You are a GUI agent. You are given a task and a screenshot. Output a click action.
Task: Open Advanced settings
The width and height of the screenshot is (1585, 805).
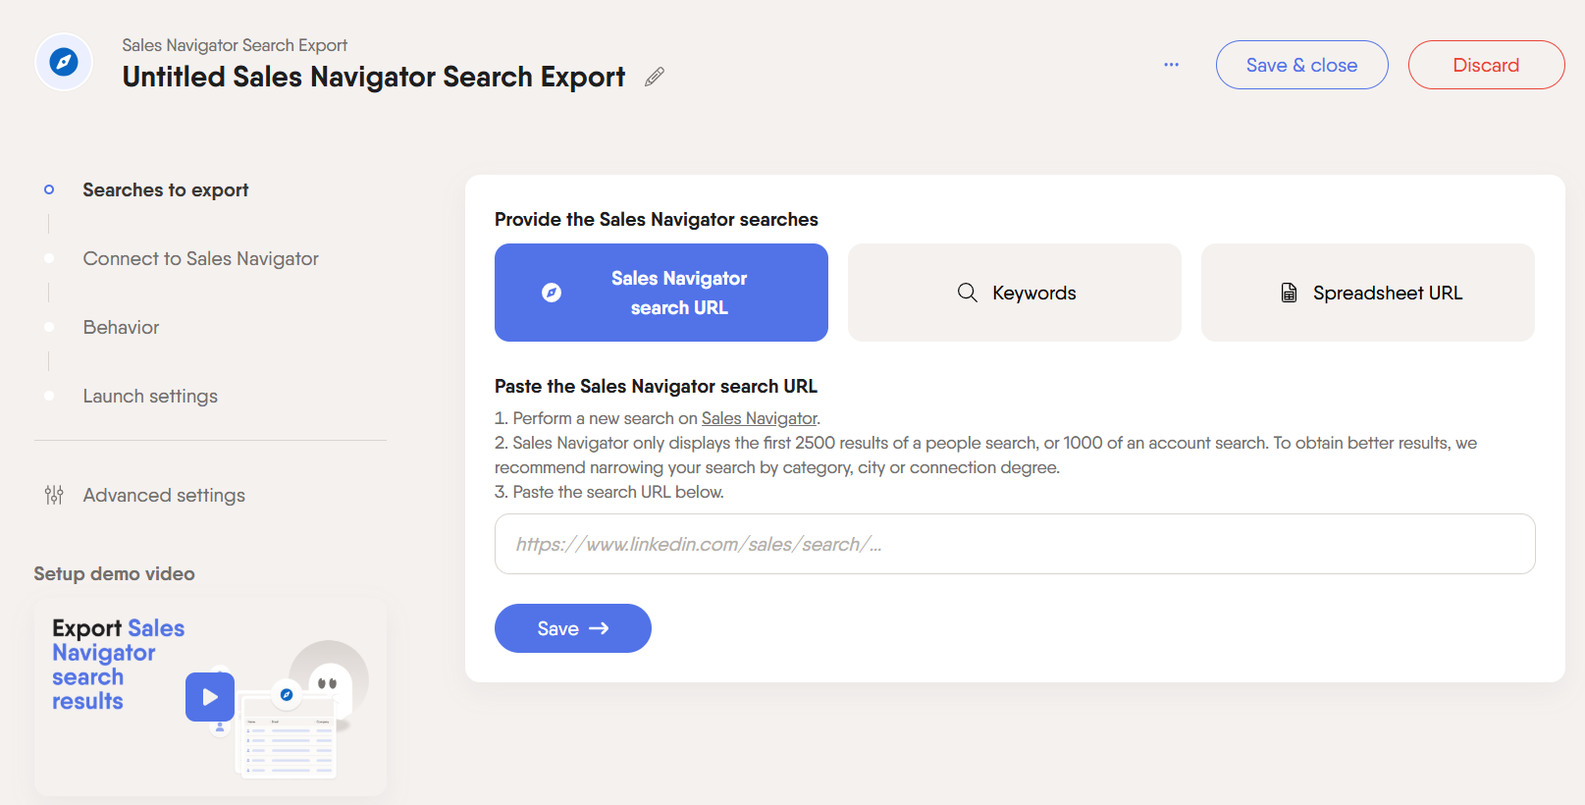[x=164, y=495]
